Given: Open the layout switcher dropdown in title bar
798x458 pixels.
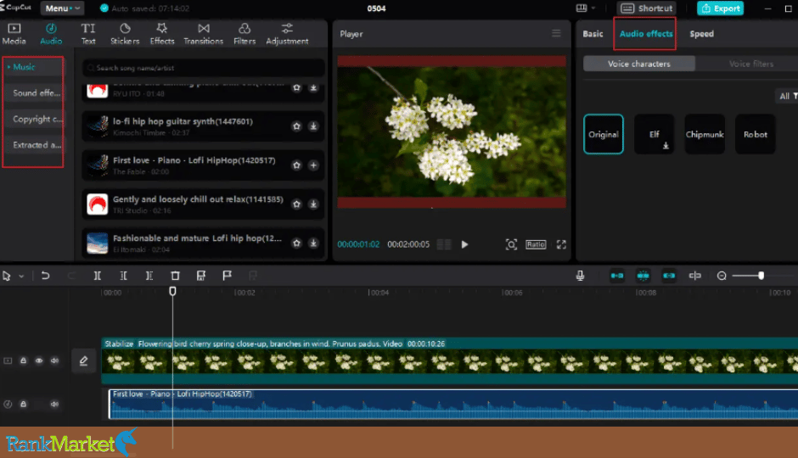Looking at the screenshot, I should pos(585,8).
